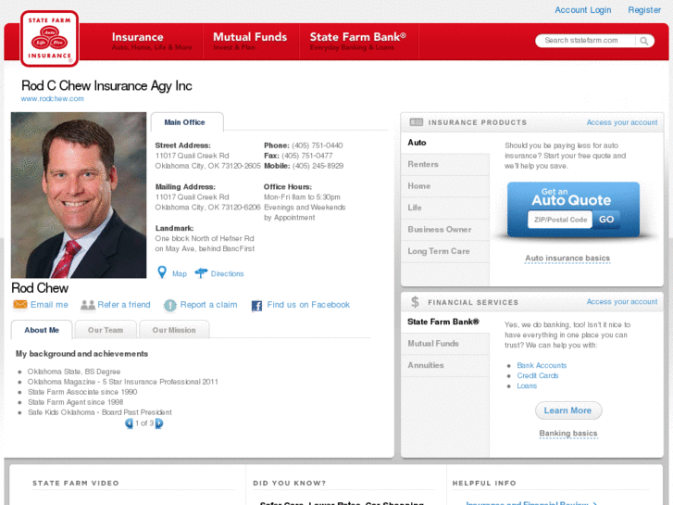Screen dimensions: 673x505
Task: Click the Financial Services dollar icon
Action: click(x=415, y=302)
